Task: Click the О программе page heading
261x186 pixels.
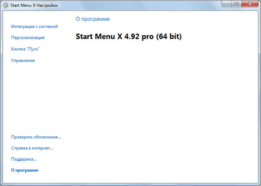Action: pos(93,19)
